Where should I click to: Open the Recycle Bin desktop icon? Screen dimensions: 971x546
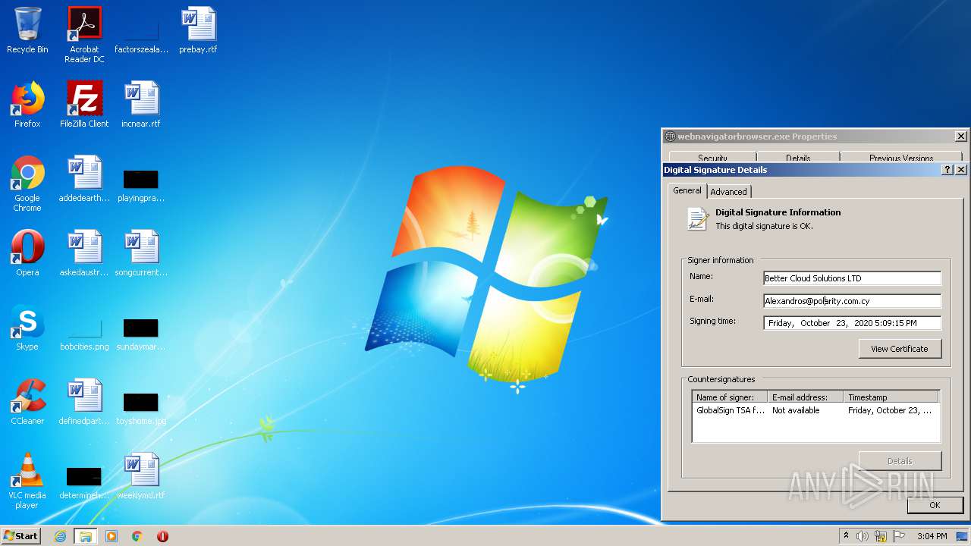[27, 31]
